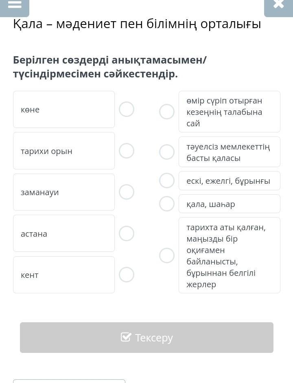Click the ескі, ежелгі, бұрынғы definition card
Screen dimensions: 293x383
click(230, 181)
